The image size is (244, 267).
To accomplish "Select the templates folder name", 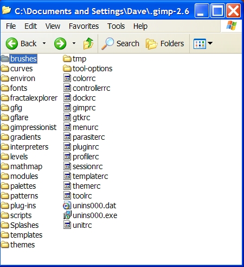I will click(27, 235).
